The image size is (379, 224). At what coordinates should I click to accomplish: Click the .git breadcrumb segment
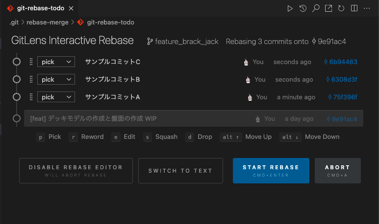point(14,22)
